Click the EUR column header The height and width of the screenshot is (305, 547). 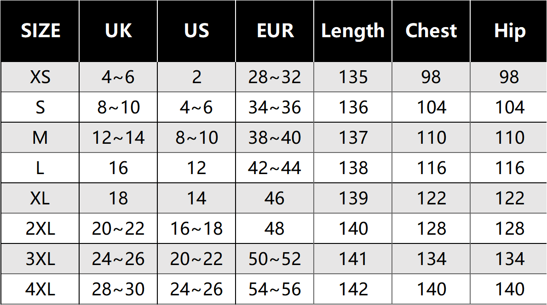pyautogui.click(x=275, y=31)
